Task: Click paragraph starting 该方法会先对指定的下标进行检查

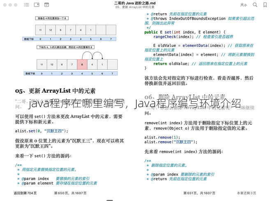Action: pyautogui.click(x=199, y=81)
